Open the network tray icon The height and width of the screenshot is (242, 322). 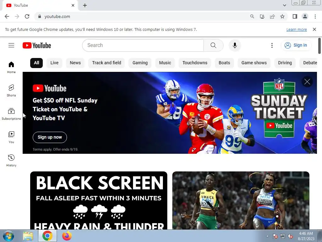click(283, 236)
